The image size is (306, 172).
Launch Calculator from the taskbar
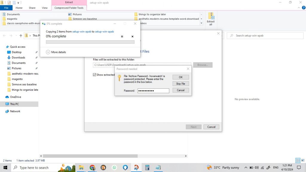click(x=147, y=168)
